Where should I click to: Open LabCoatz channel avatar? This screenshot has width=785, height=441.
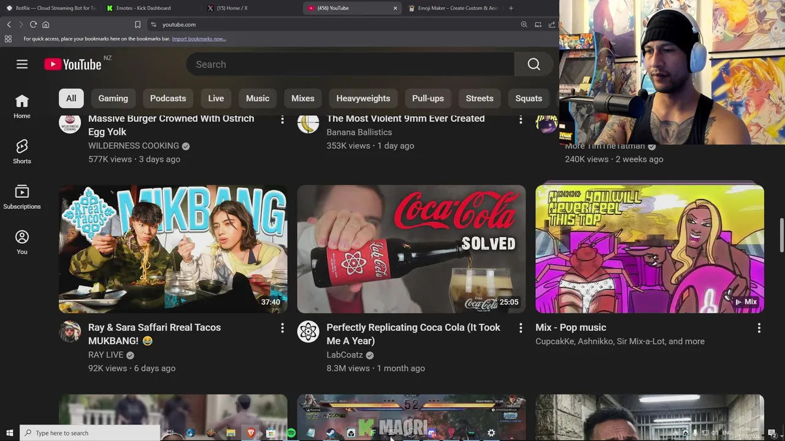(x=308, y=332)
